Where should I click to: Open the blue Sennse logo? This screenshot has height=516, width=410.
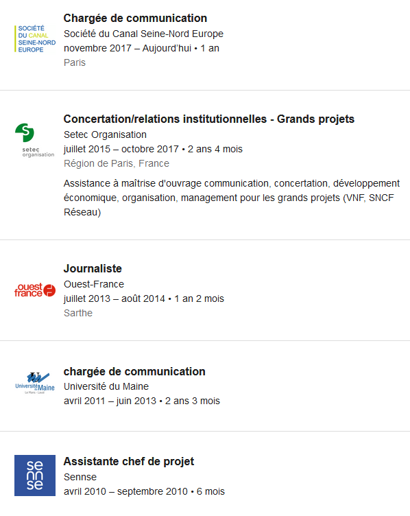pos(35,476)
